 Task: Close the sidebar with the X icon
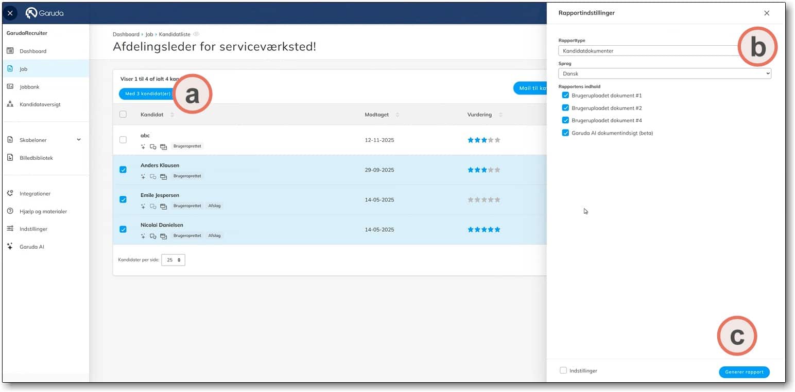coord(10,13)
